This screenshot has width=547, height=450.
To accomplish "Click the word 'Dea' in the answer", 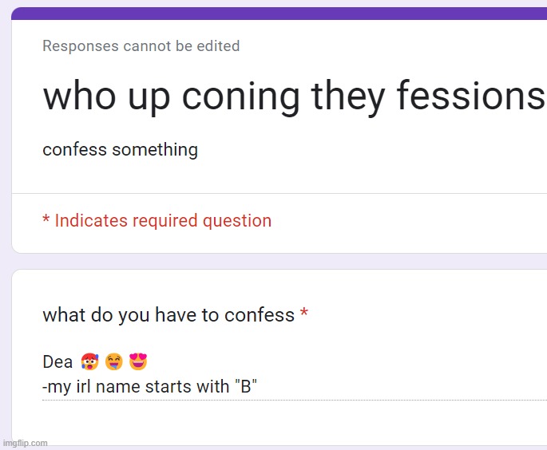I will pyautogui.click(x=57, y=361).
